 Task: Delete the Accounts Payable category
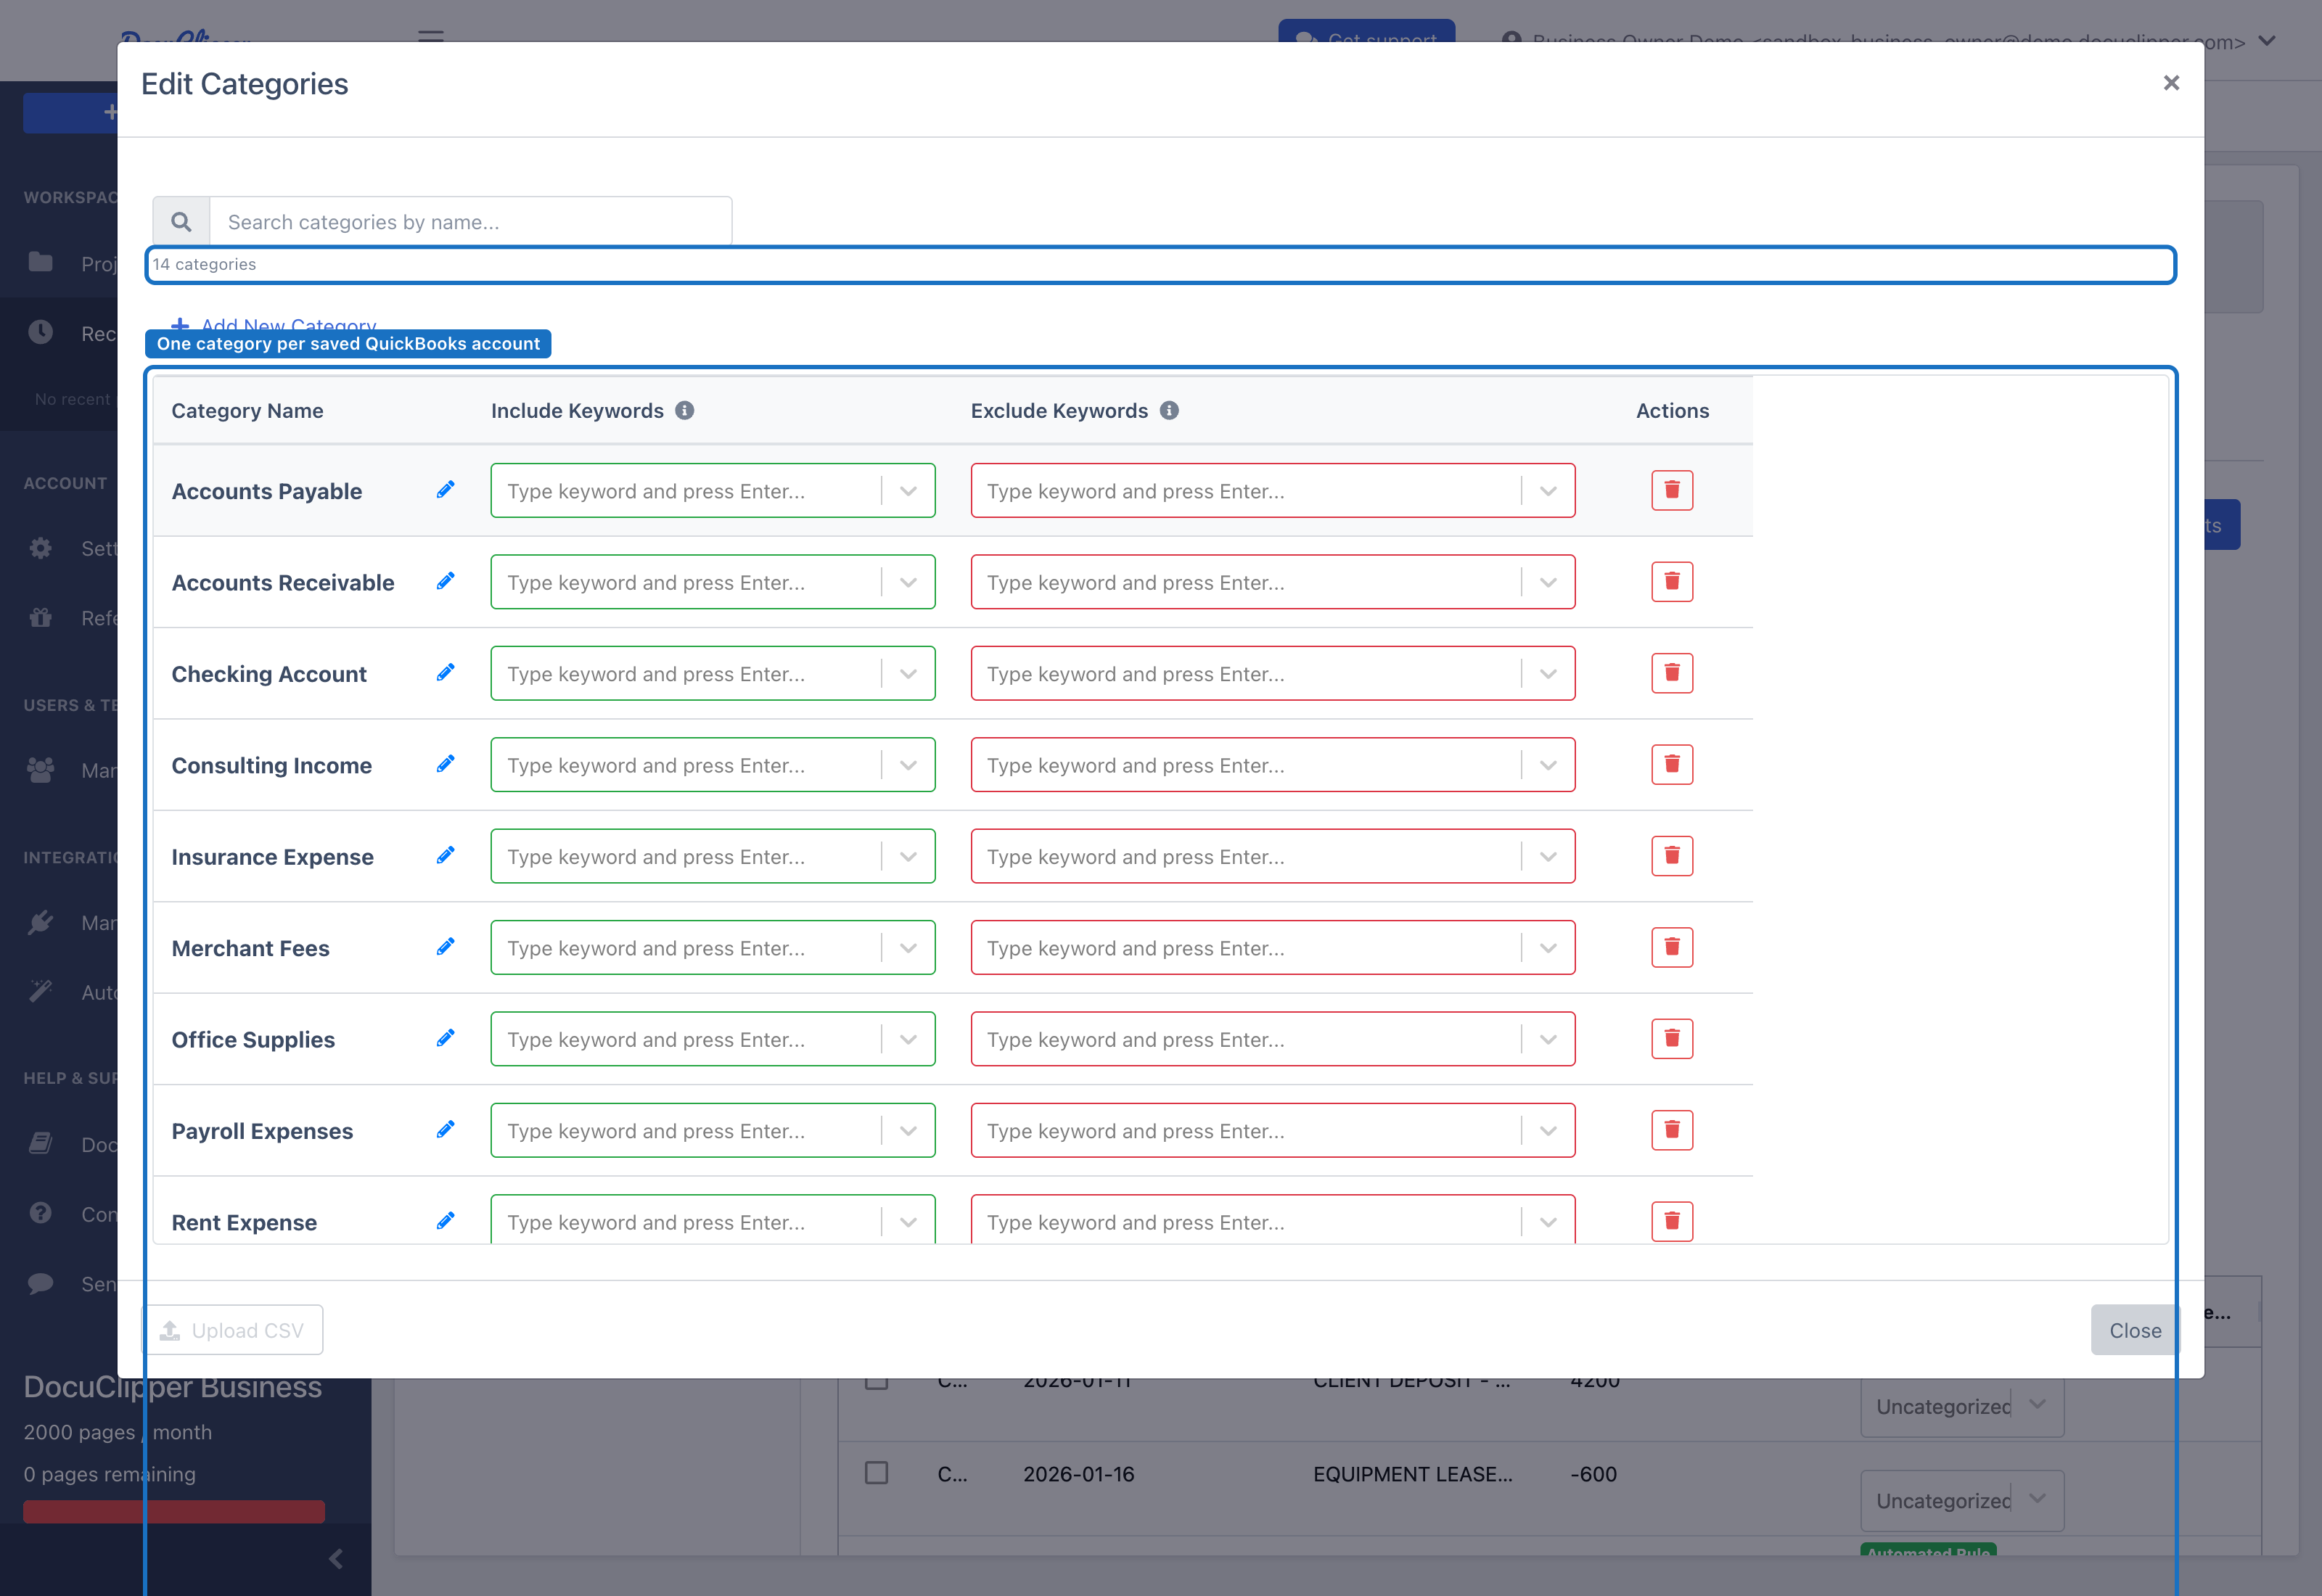[1671, 490]
